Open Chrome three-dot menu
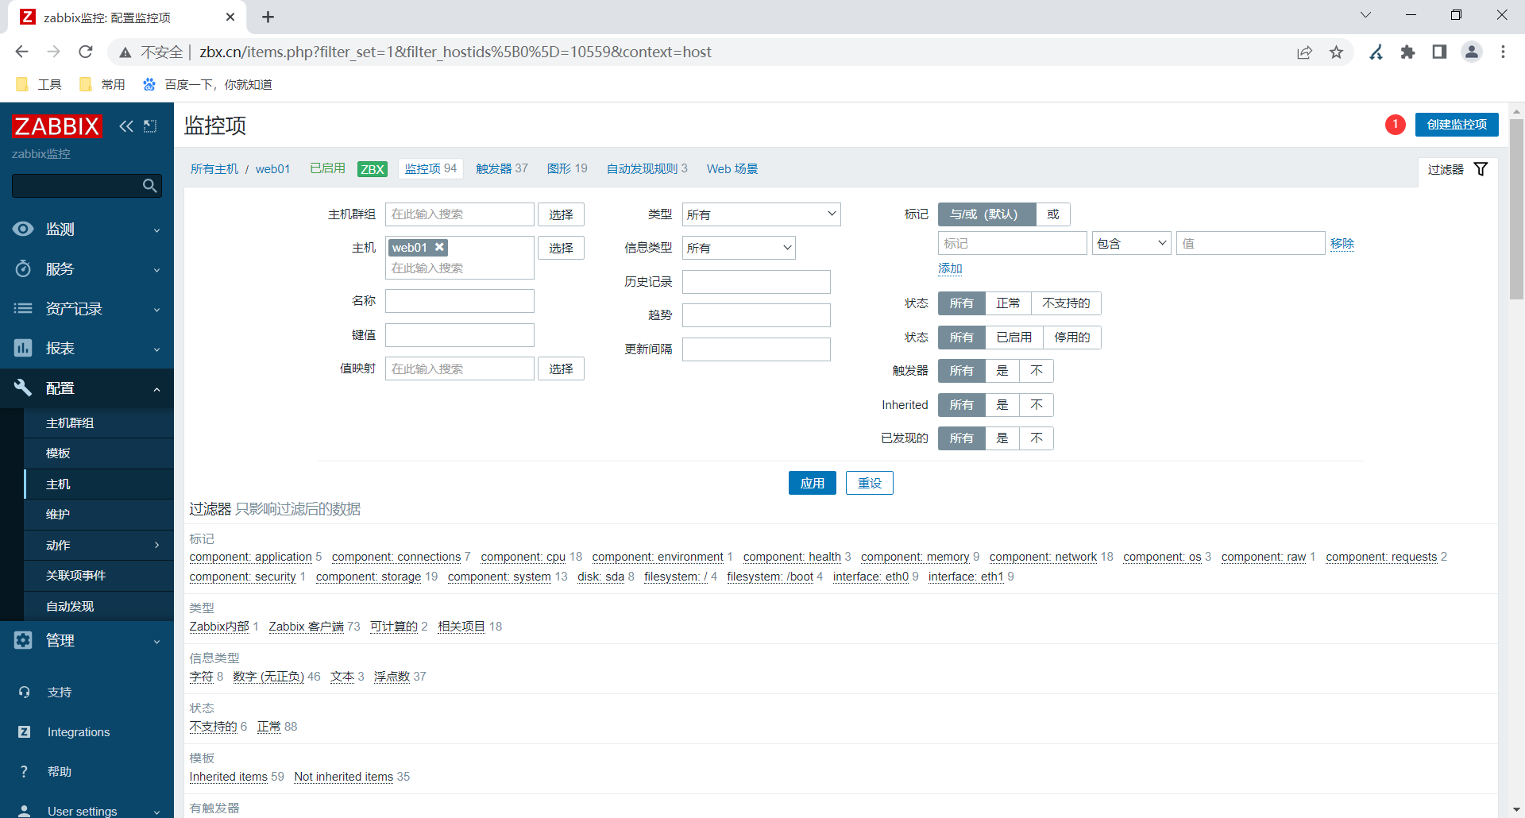Viewport: 1525px width, 818px height. point(1503,52)
